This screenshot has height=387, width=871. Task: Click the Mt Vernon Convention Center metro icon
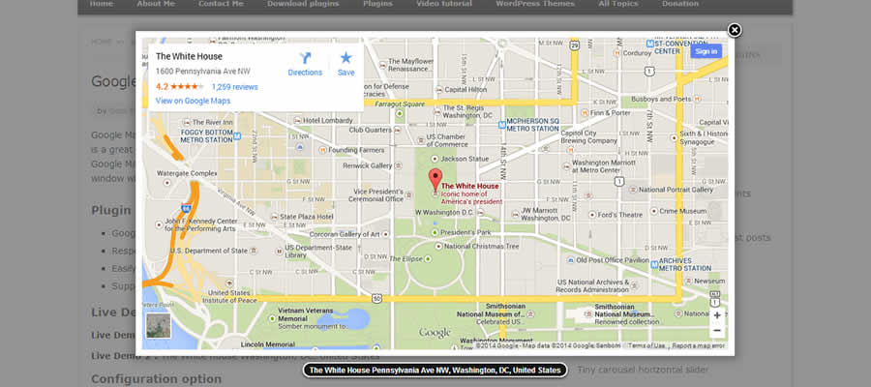650,44
